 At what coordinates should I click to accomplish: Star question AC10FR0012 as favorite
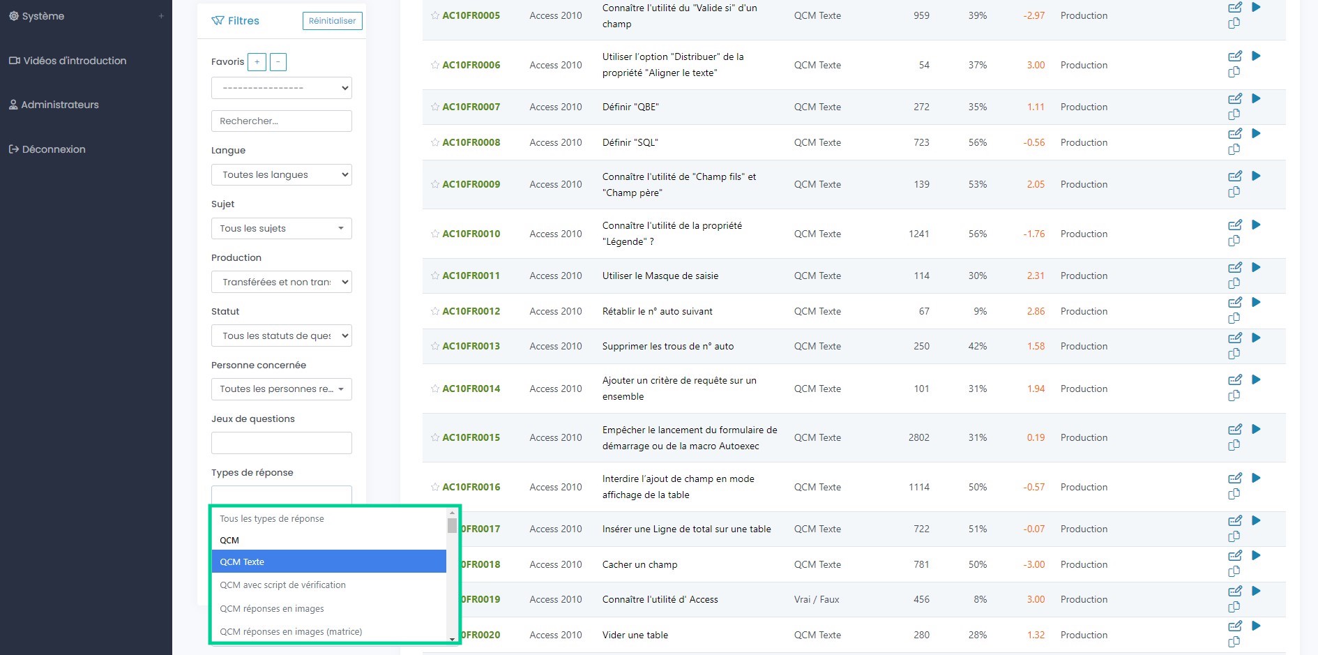click(435, 311)
